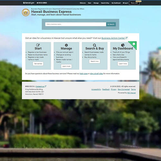
Task: Click the Start card pencil icon
Action: [x=38, y=45]
